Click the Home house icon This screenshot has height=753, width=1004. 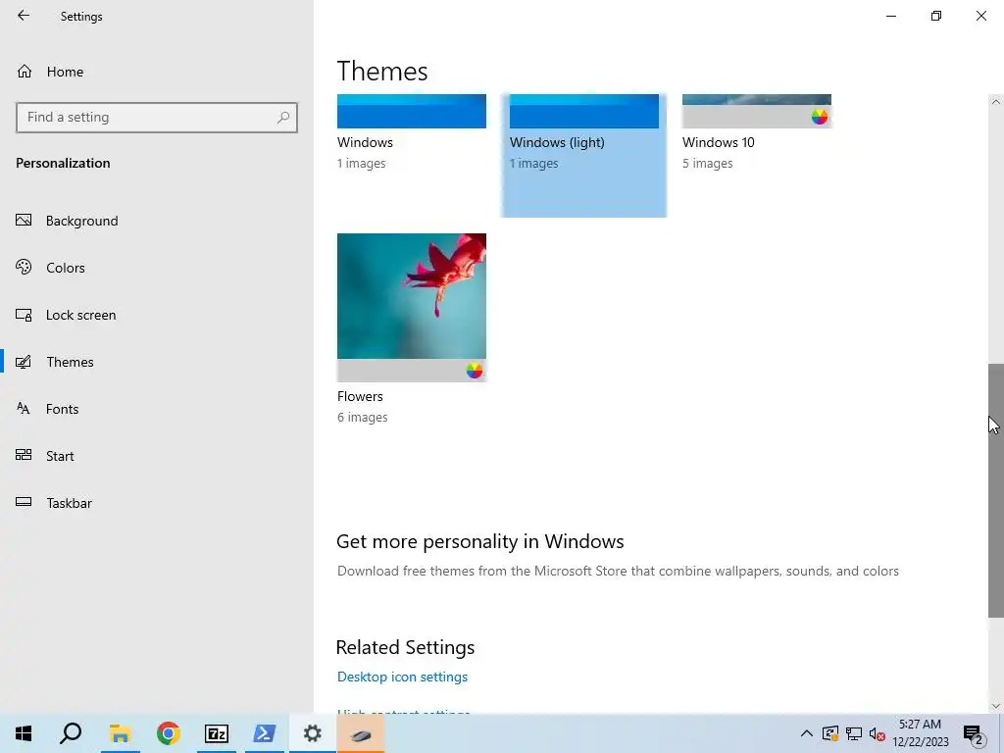pos(25,71)
